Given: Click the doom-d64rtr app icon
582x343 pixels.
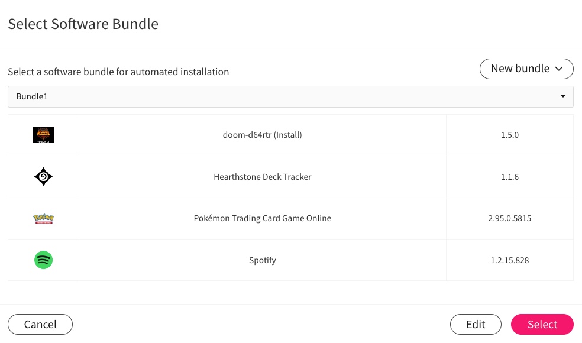Looking at the screenshot, I should [43, 135].
